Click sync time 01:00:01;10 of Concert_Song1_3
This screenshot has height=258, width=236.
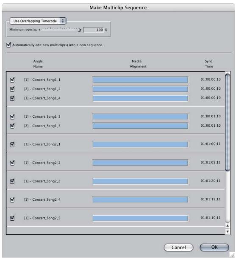click(211, 116)
